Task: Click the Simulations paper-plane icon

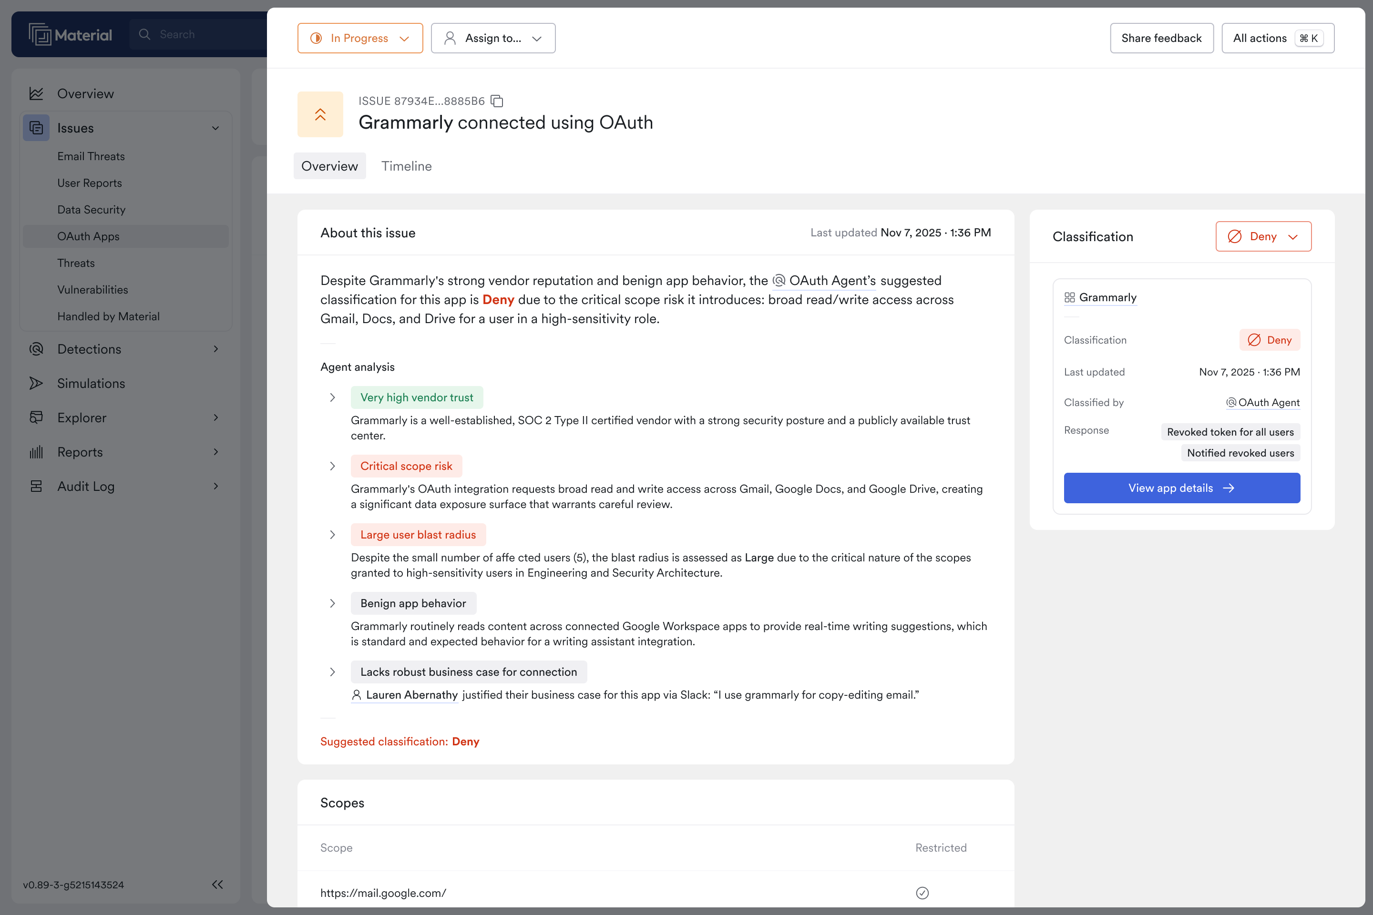Action: 36,383
